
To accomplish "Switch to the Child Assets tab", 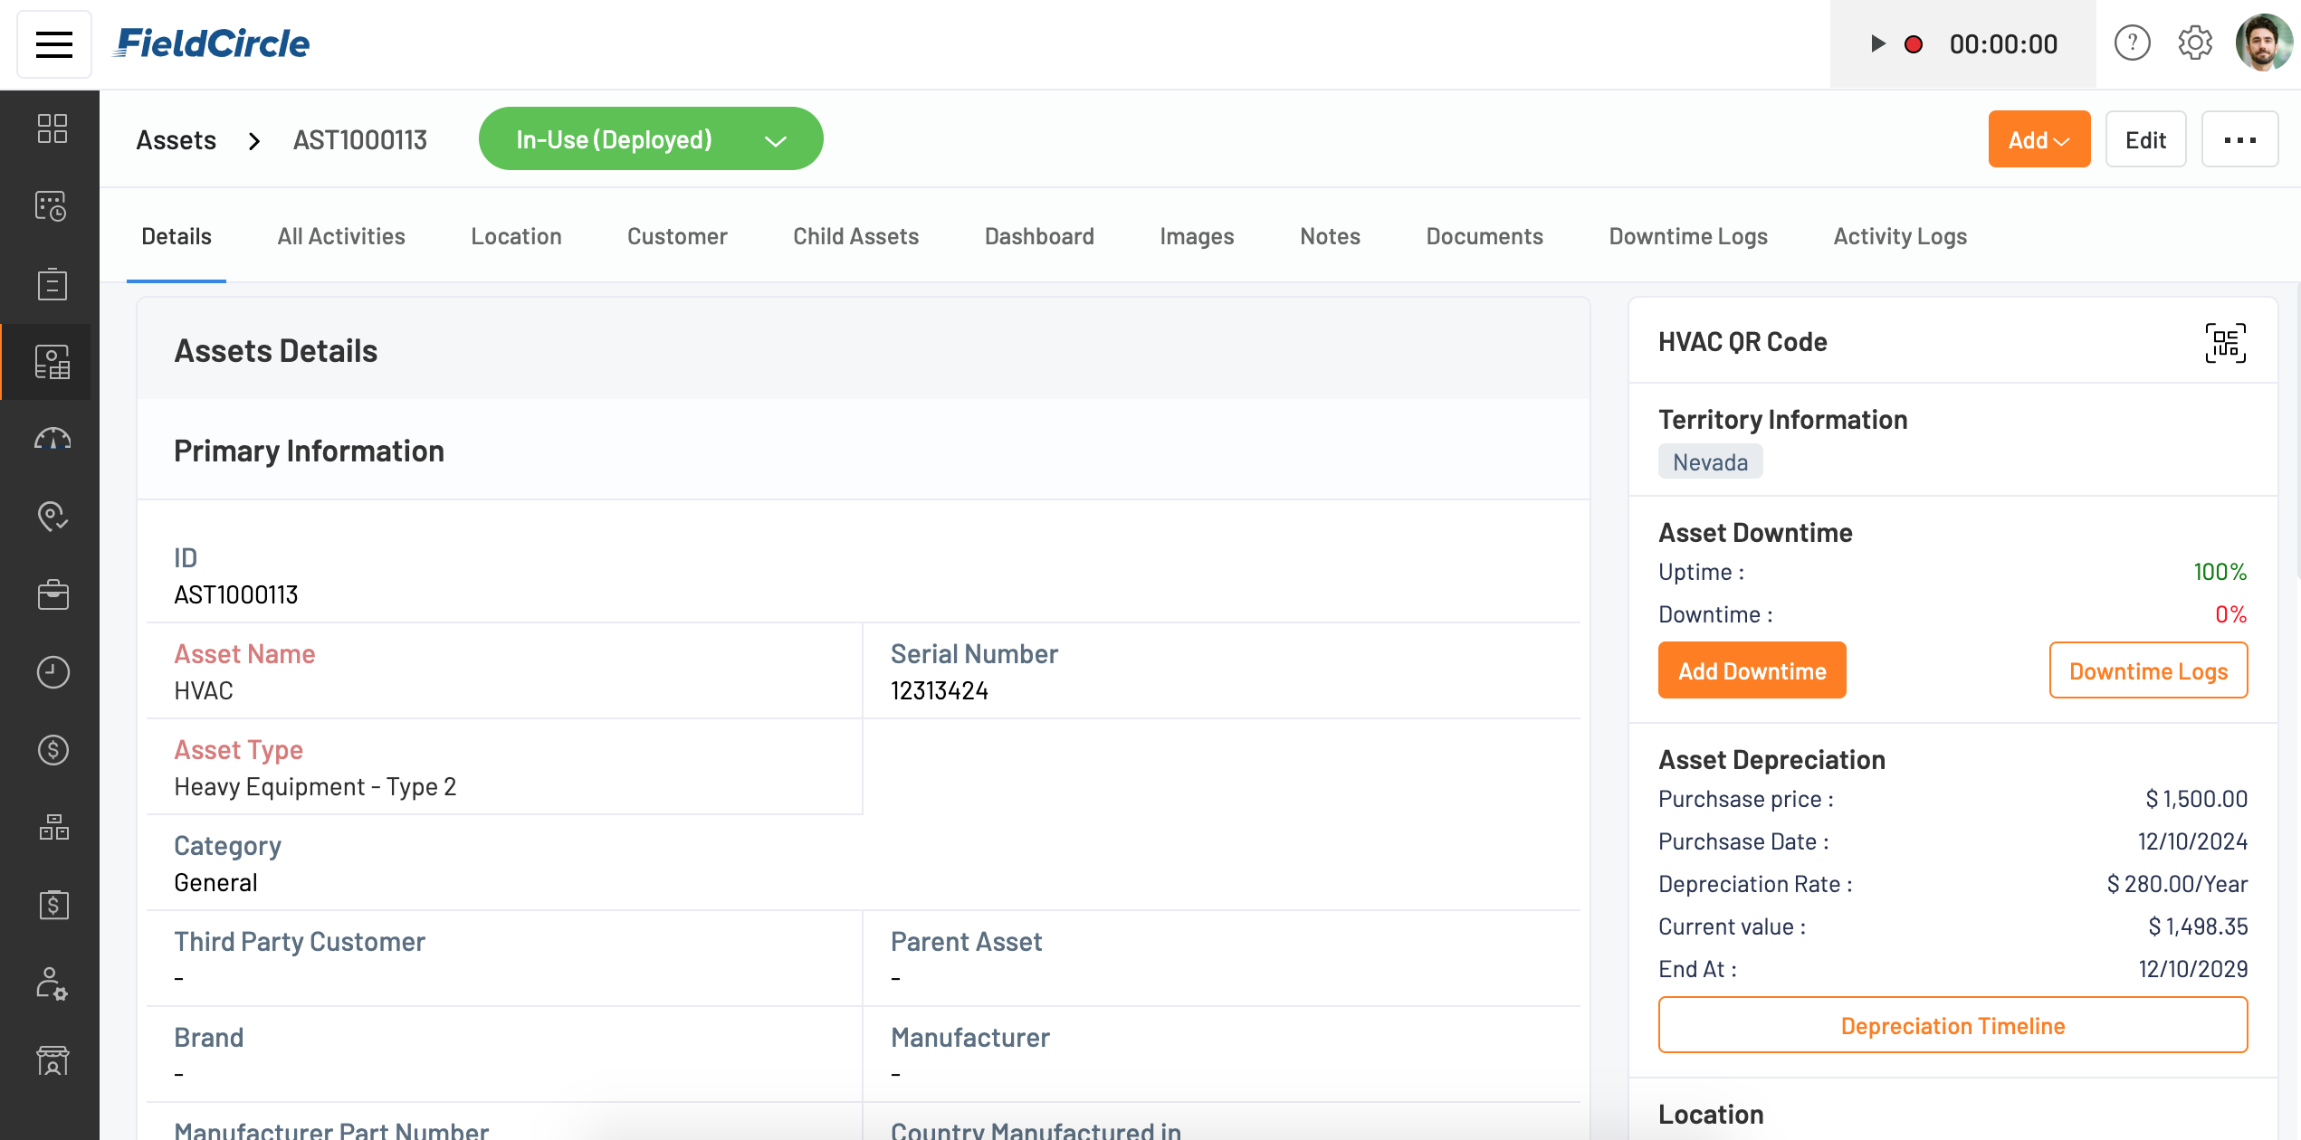I will 855,236.
